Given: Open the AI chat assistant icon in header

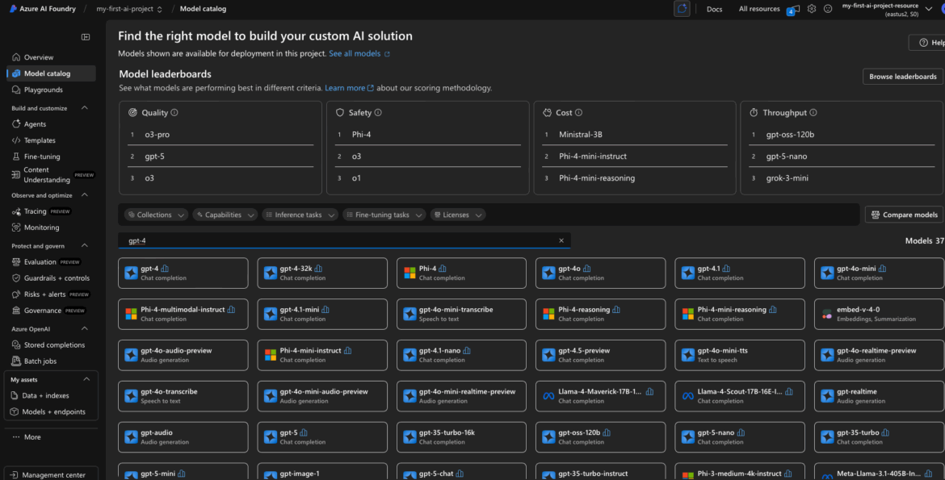Looking at the screenshot, I should click(682, 9).
